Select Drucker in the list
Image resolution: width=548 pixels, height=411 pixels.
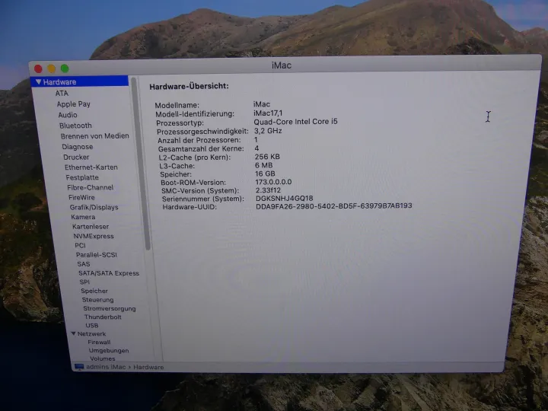(76, 158)
